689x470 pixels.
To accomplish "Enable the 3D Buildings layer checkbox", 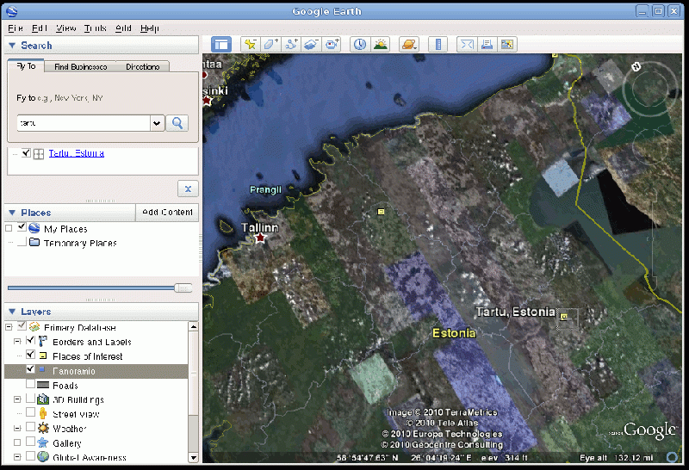I will tap(30, 399).
